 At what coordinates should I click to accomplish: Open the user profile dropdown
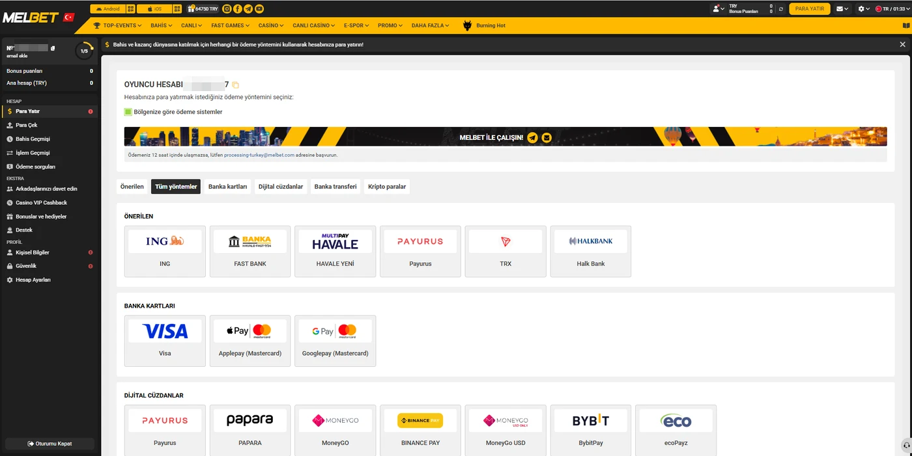(719, 9)
